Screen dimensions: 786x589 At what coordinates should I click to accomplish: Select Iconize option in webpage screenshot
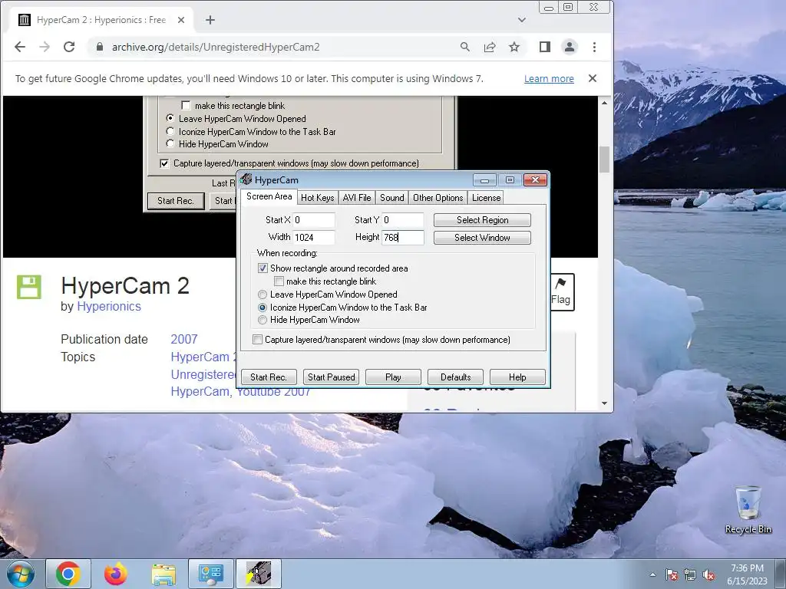point(170,131)
